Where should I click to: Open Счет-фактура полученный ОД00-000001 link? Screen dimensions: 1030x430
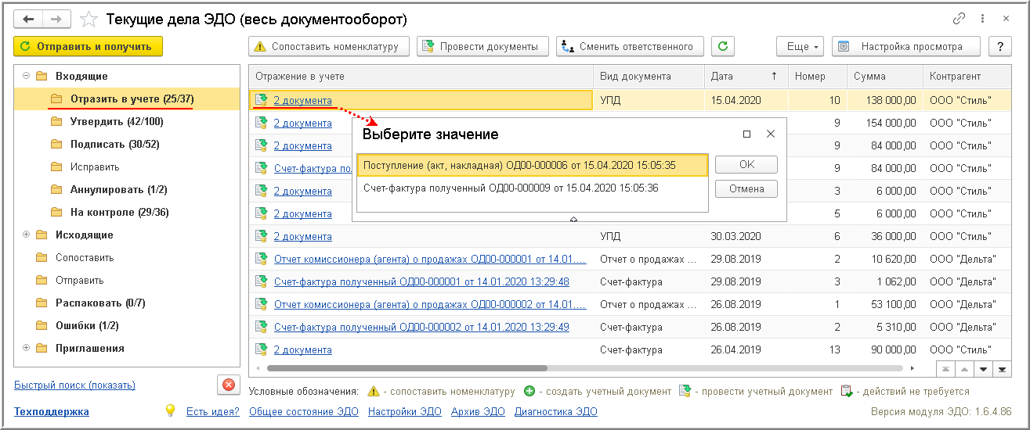tap(421, 281)
